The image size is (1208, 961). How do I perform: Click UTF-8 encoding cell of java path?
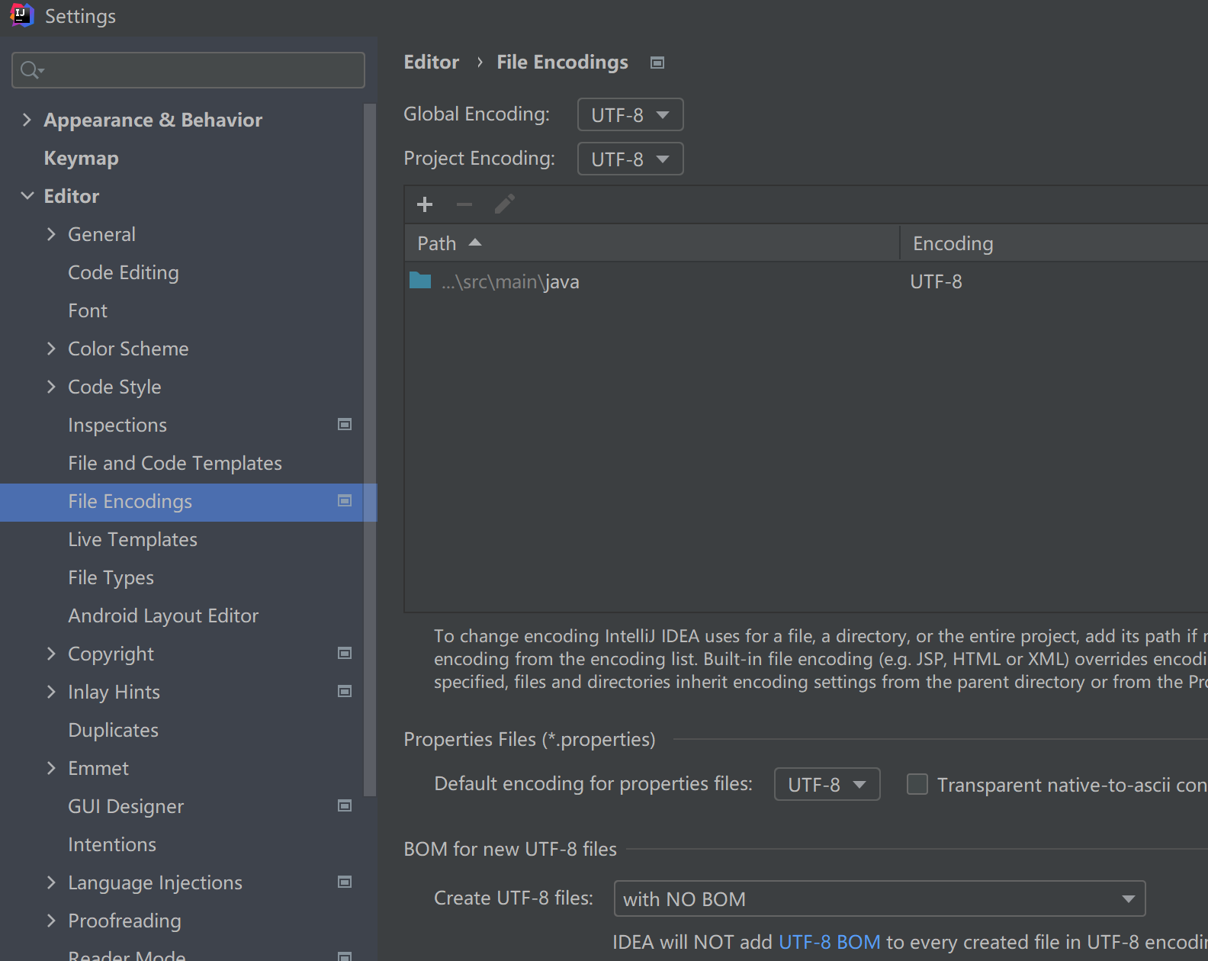[936, 281]
